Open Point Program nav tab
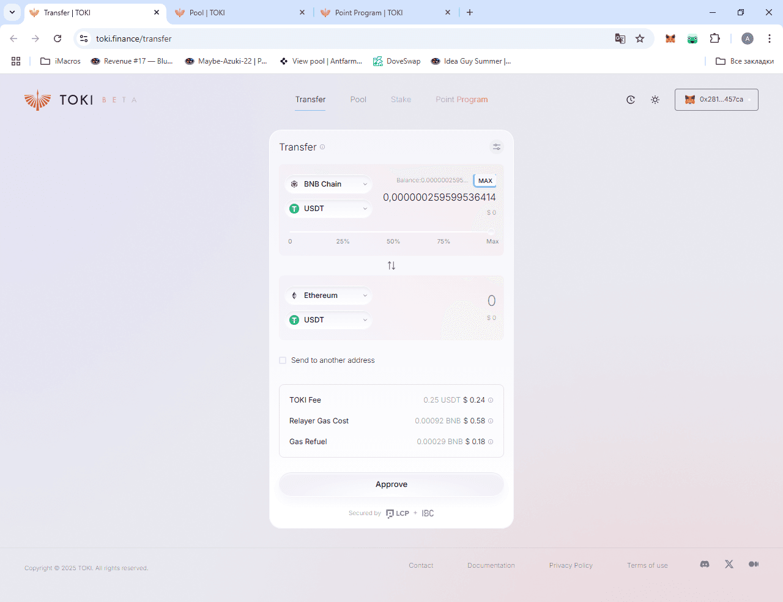This screenshot has width=783, height=602. pos(462,100)
